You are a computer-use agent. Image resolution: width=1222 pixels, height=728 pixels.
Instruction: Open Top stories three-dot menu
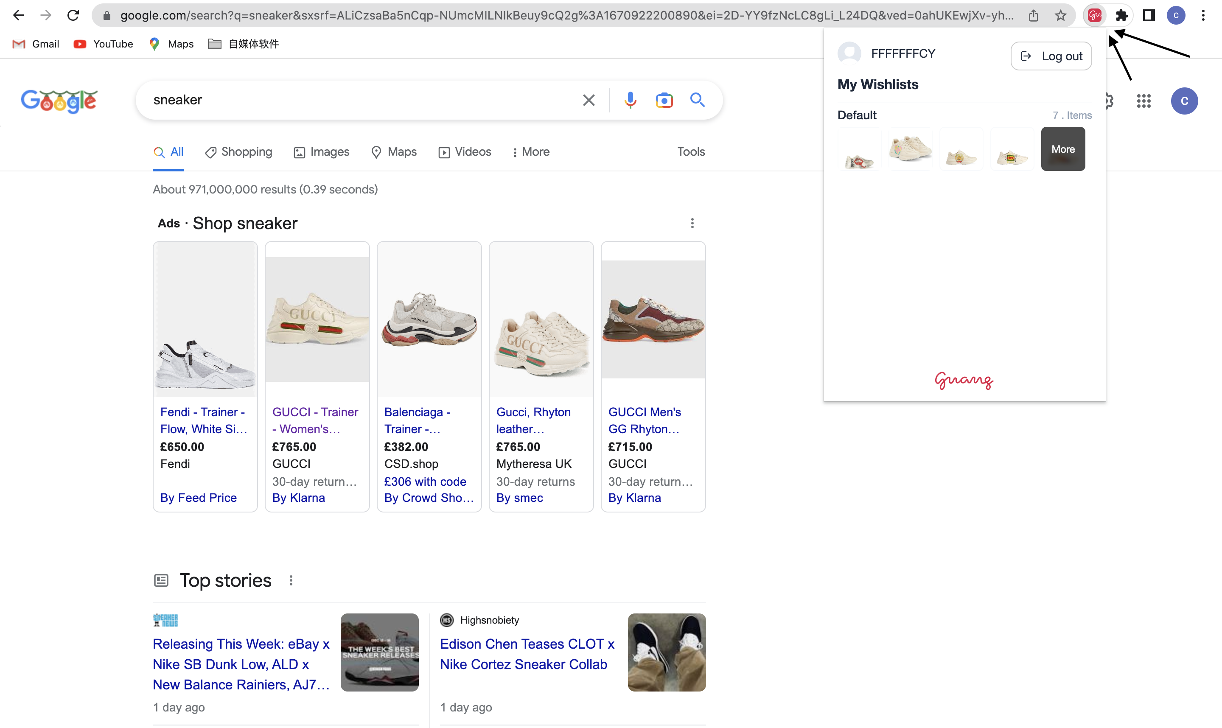click(291, 581)
